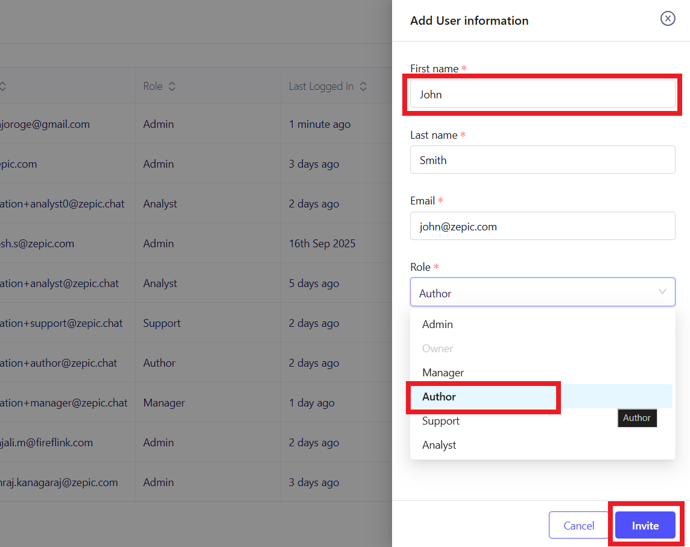Sort table by Role column
Image resolution: width=690 pixels, height=547 pixels.
(172, 86)
